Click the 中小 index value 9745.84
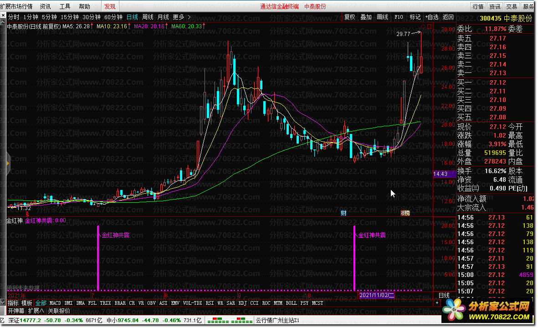Viewport: 538px width, 328px height. (x=128, y=320)
